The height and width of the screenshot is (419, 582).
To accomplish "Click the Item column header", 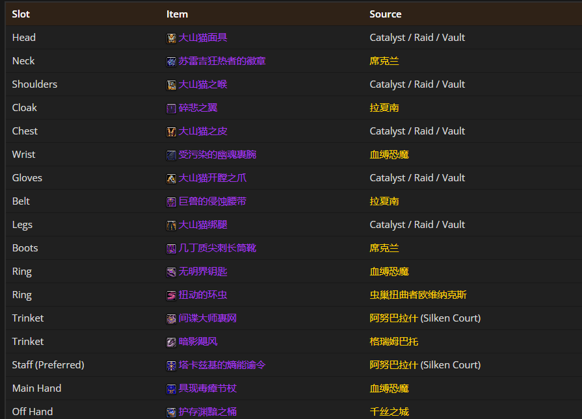I will [177, 14].
